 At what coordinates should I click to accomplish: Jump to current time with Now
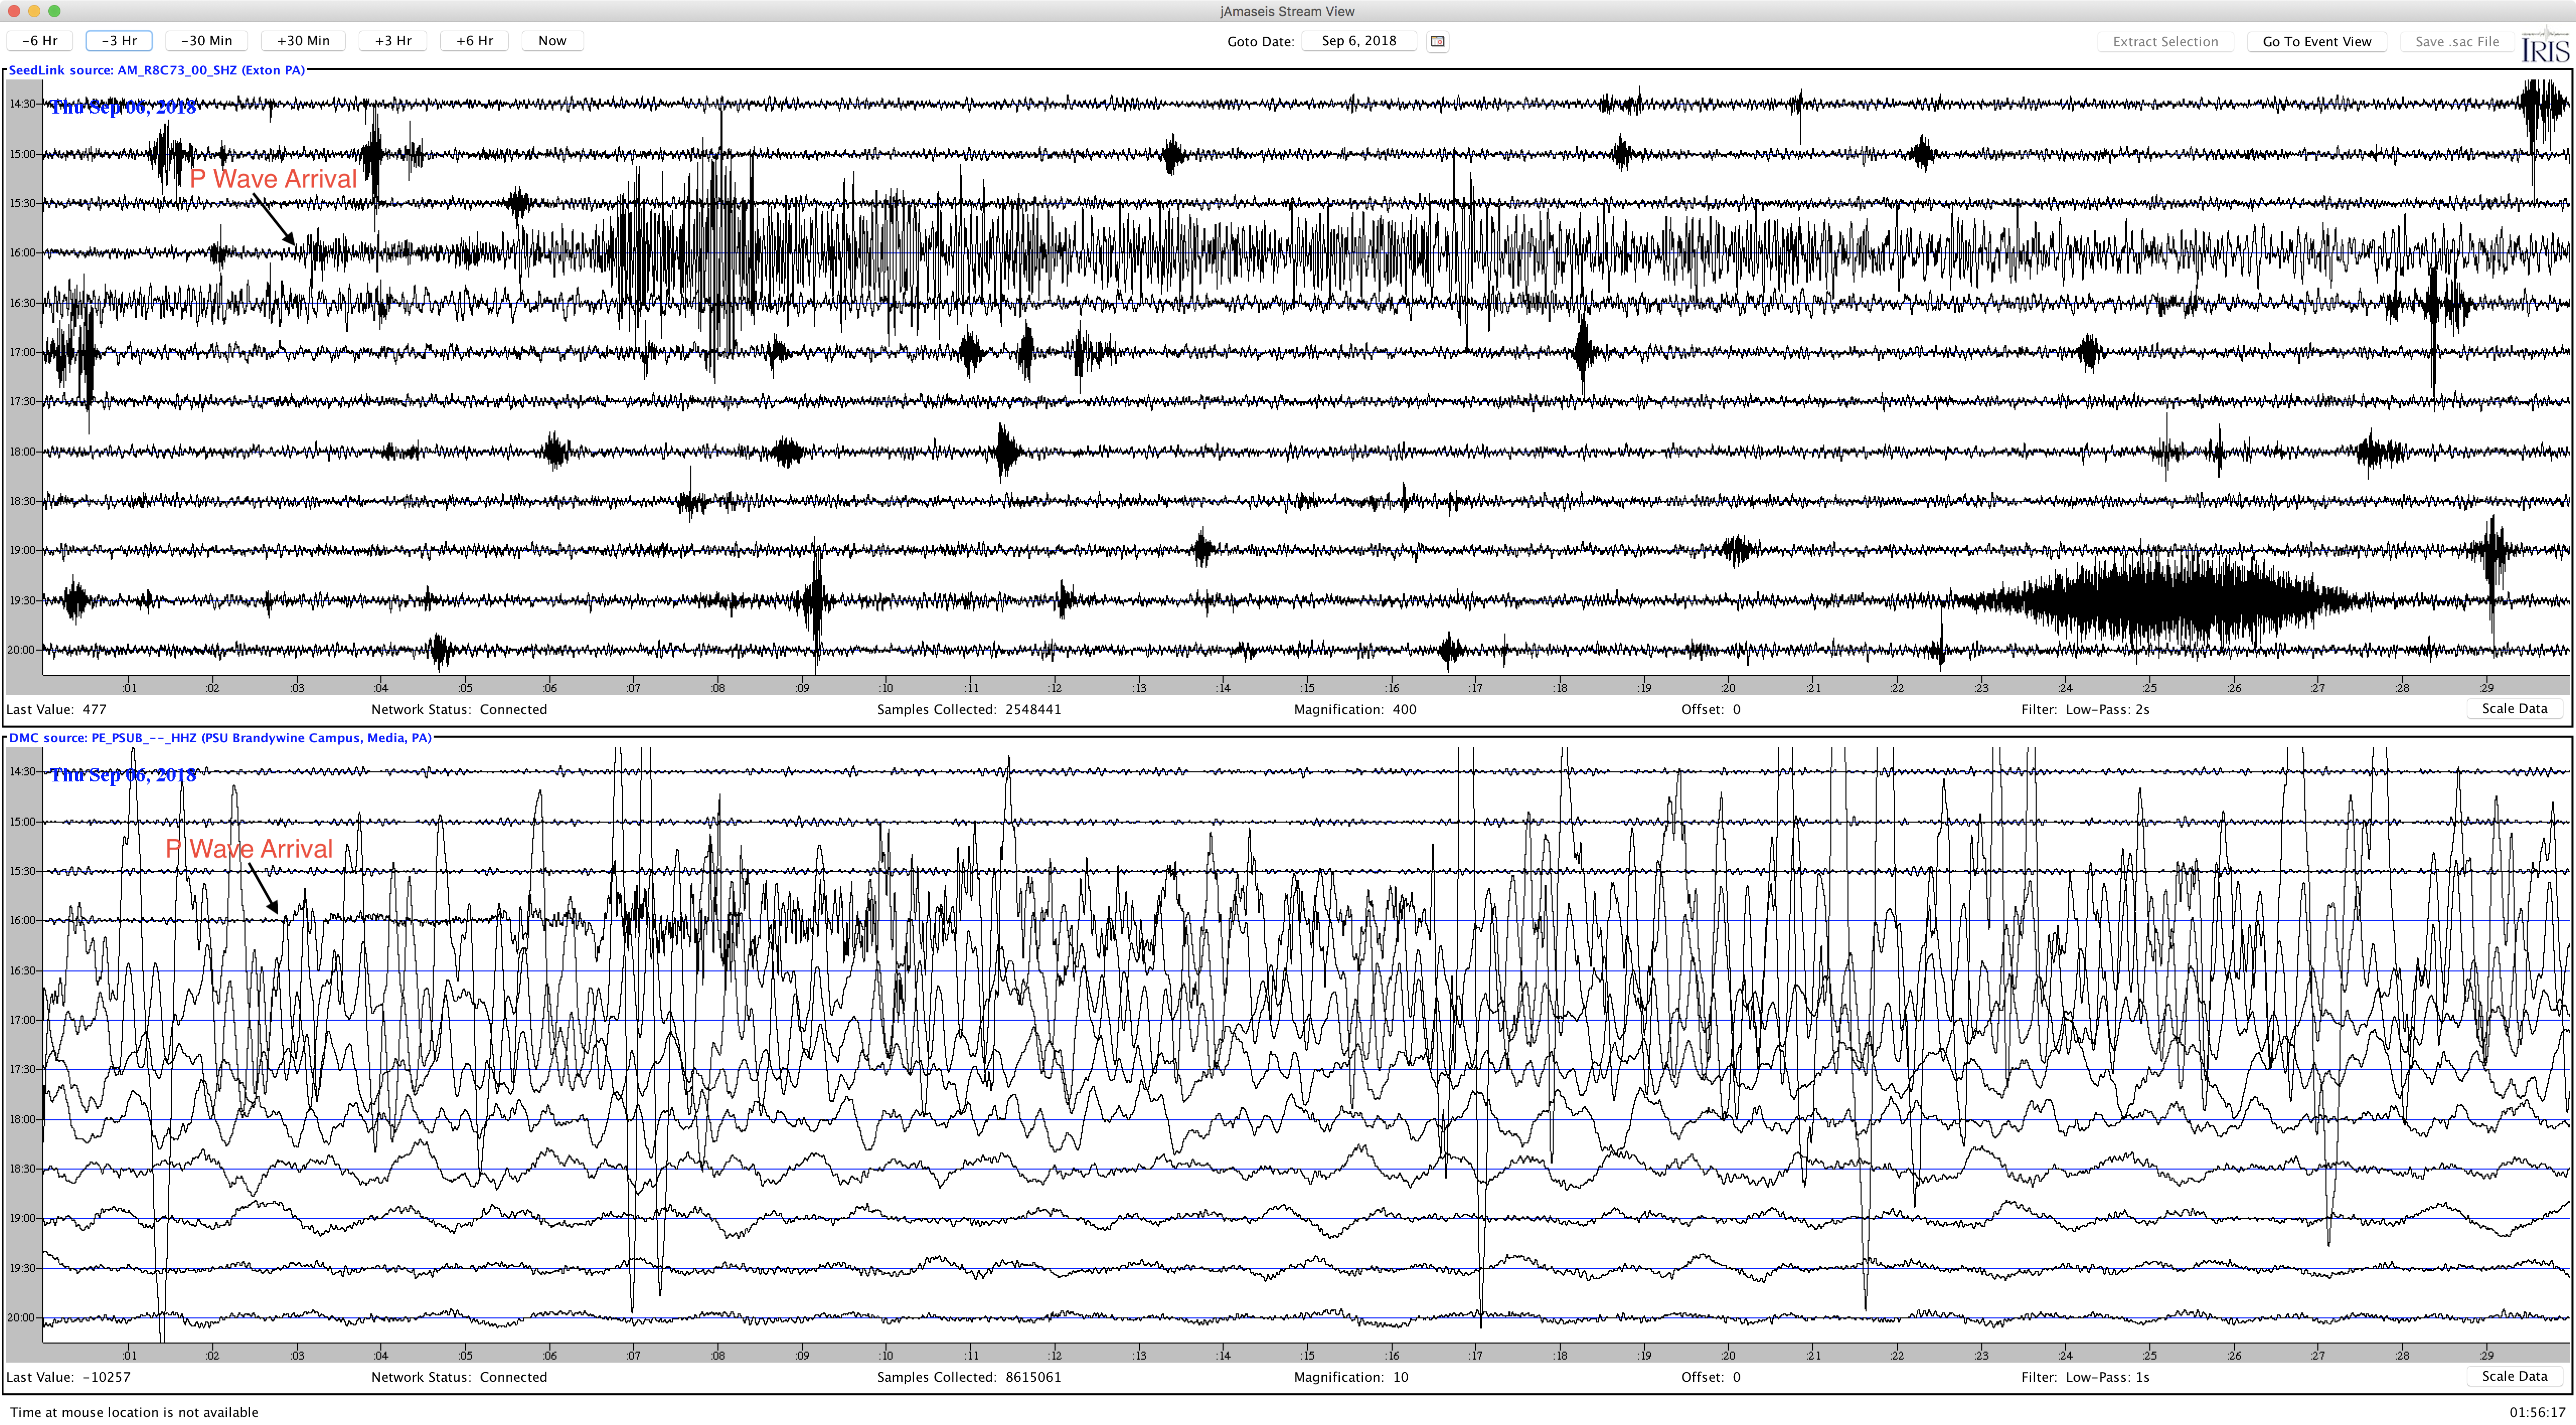[x=552, y=41]
